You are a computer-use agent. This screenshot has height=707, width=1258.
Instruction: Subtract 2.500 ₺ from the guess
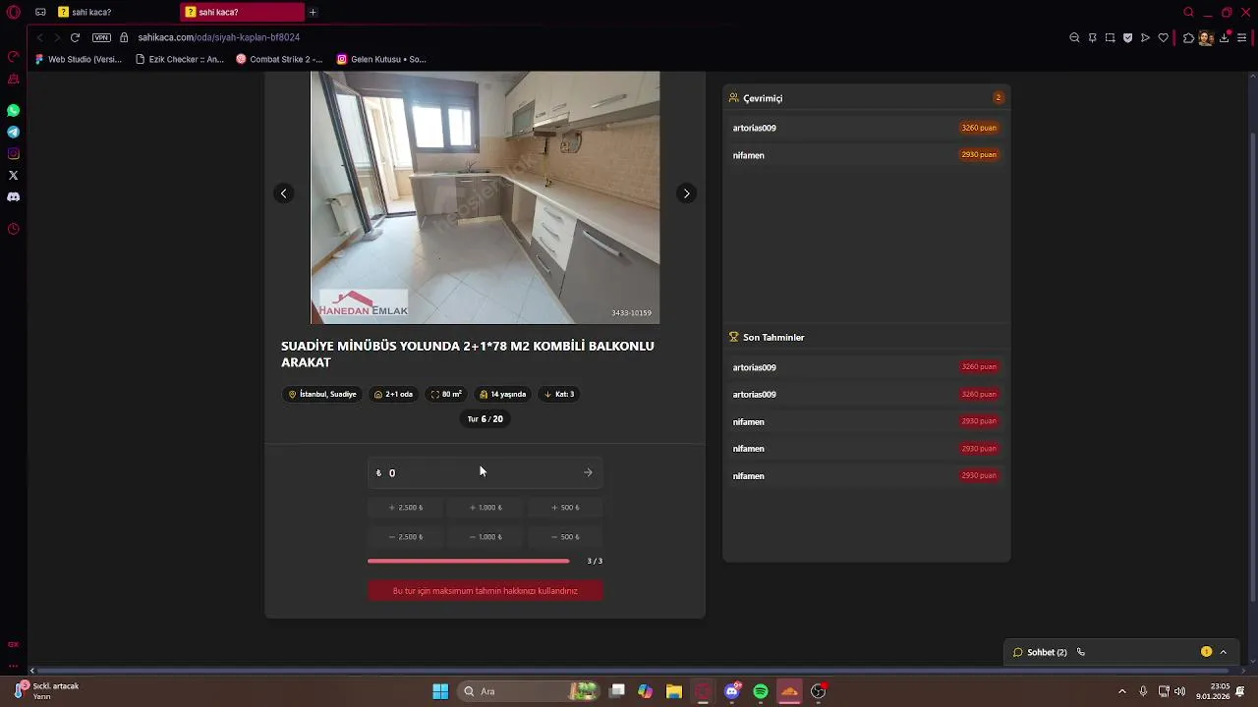405,537
